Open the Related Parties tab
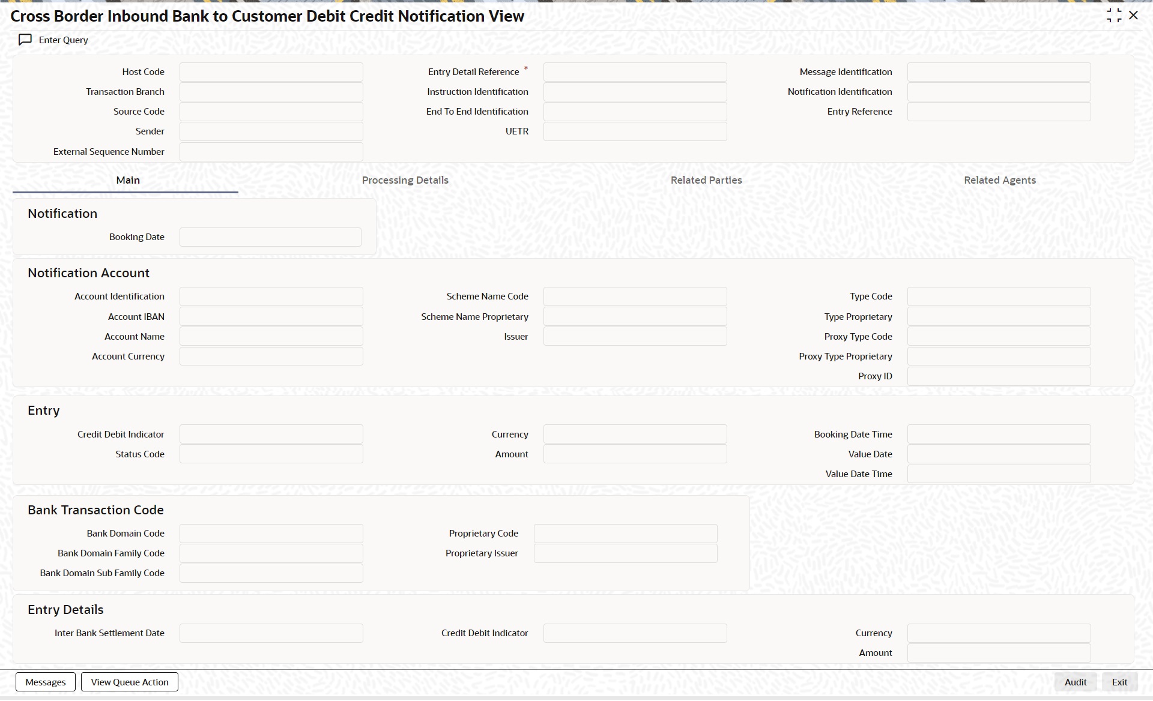The width and height of the screenshot is (1153, 701). pos(706,180)
